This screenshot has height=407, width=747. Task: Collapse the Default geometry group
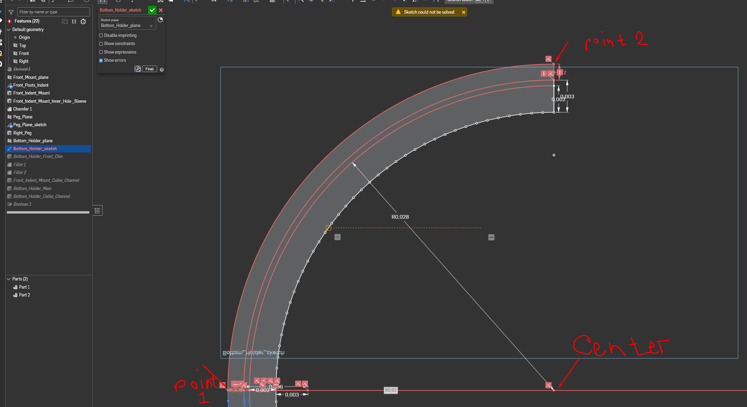(9, 30)
